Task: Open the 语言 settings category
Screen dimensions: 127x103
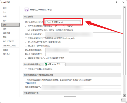Action: tap(5, 29)
